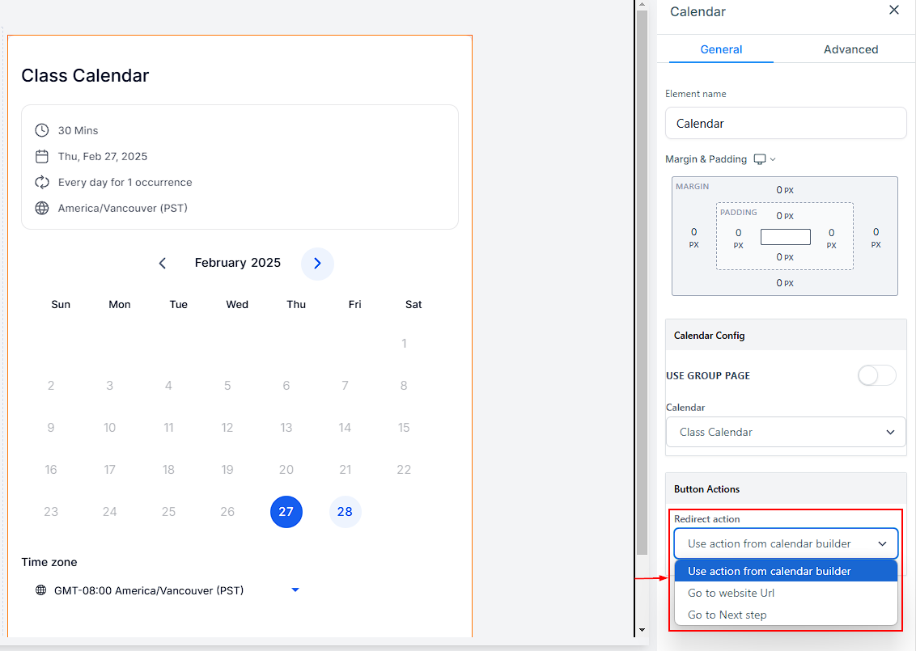
Task: Select Go to Next step option
Action: 727,615
